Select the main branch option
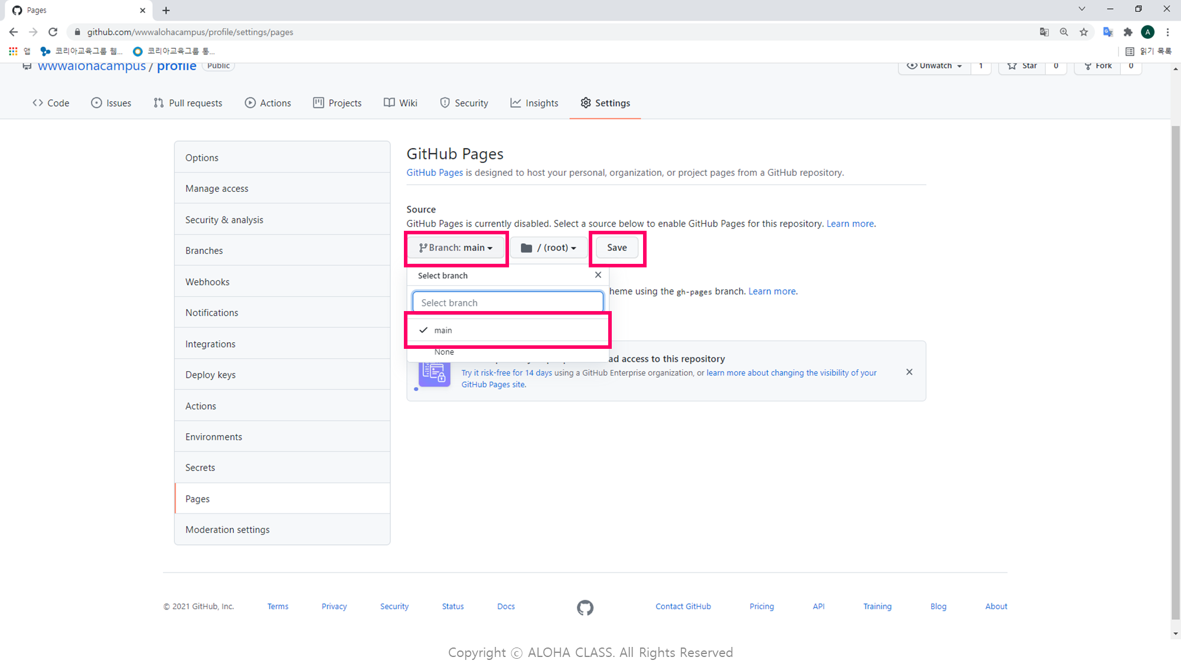 click(508, 330)
